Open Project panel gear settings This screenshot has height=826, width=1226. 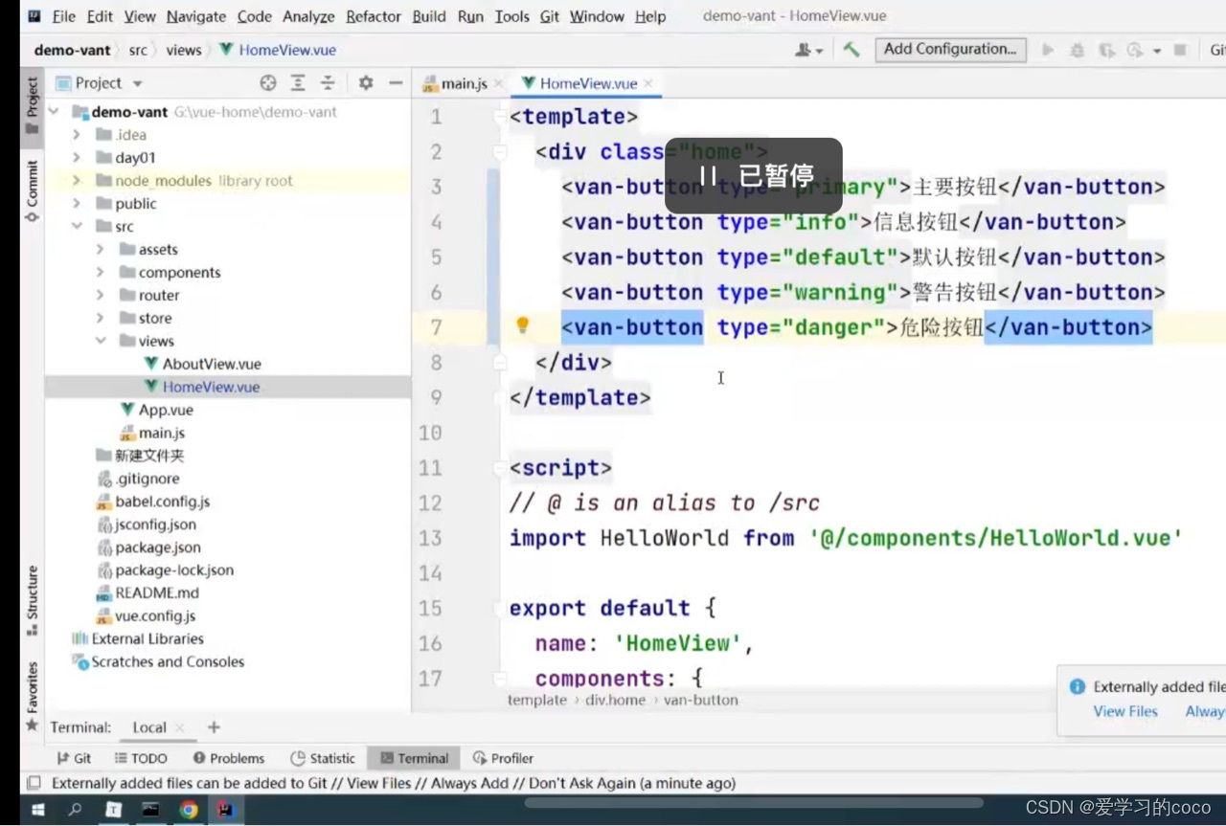[366, 83]
